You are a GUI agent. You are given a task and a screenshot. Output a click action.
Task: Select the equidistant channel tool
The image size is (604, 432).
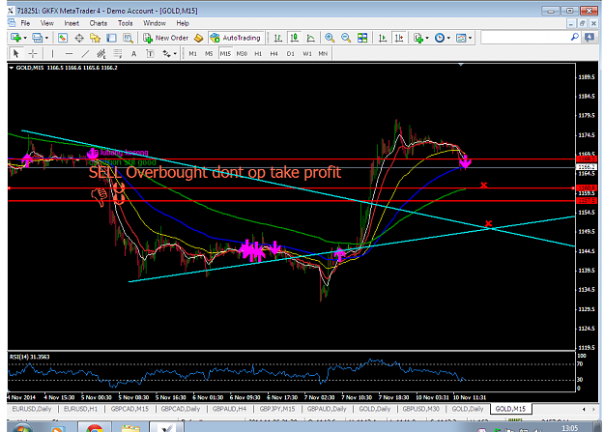[101, 53]
